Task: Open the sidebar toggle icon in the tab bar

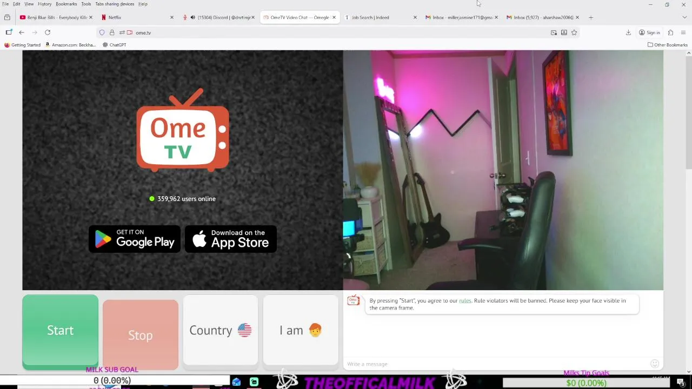Action: coord(7,17)
